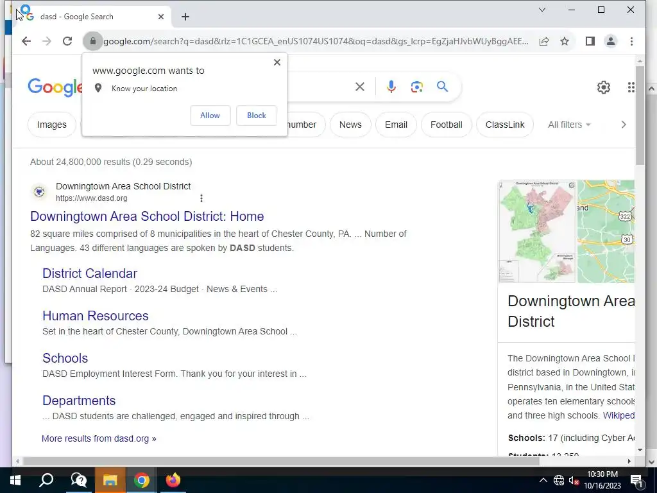Image resolution: width=657 pixels, height=493 pixels.
Task: Block the location request
Action: click(x=257, y=116)
